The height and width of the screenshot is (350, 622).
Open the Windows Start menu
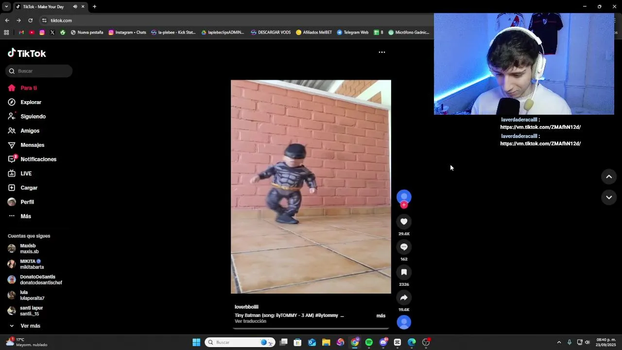pyautogui.click(x=196, y=343)
